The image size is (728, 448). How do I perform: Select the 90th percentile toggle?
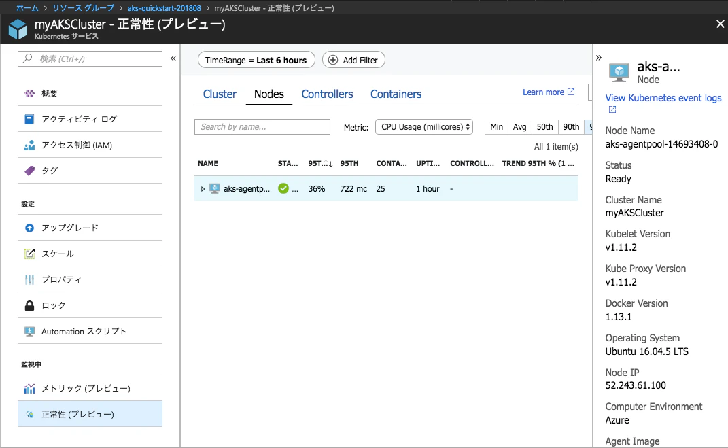[571, 126]
